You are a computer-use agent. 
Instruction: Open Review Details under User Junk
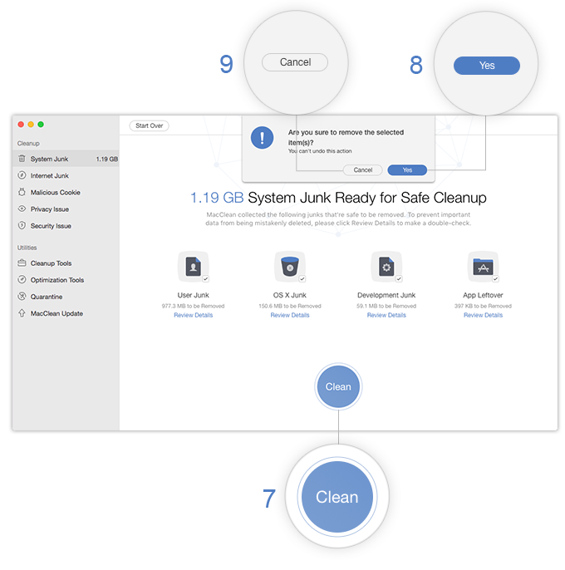click(193, 315)
